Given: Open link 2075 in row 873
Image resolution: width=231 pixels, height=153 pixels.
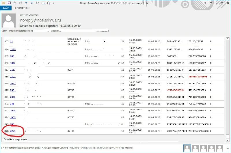Looking at the screenshot, I should pos(13,110).
